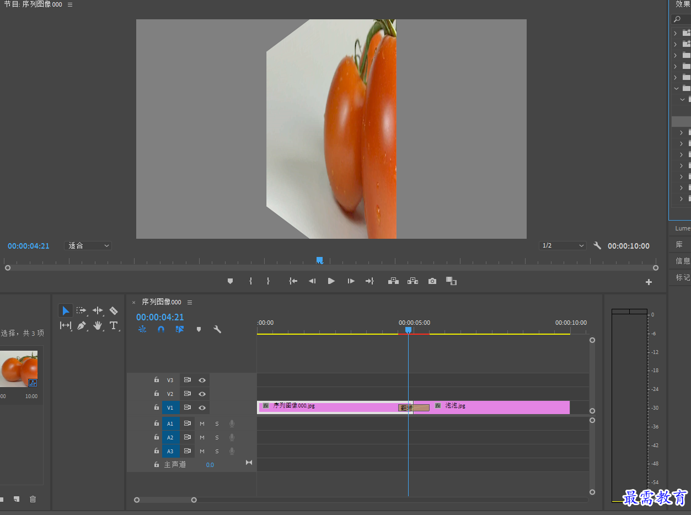The image size is (691, 515).
Task: Toggle Linked Selection in timeline
Action: [180, 329]
